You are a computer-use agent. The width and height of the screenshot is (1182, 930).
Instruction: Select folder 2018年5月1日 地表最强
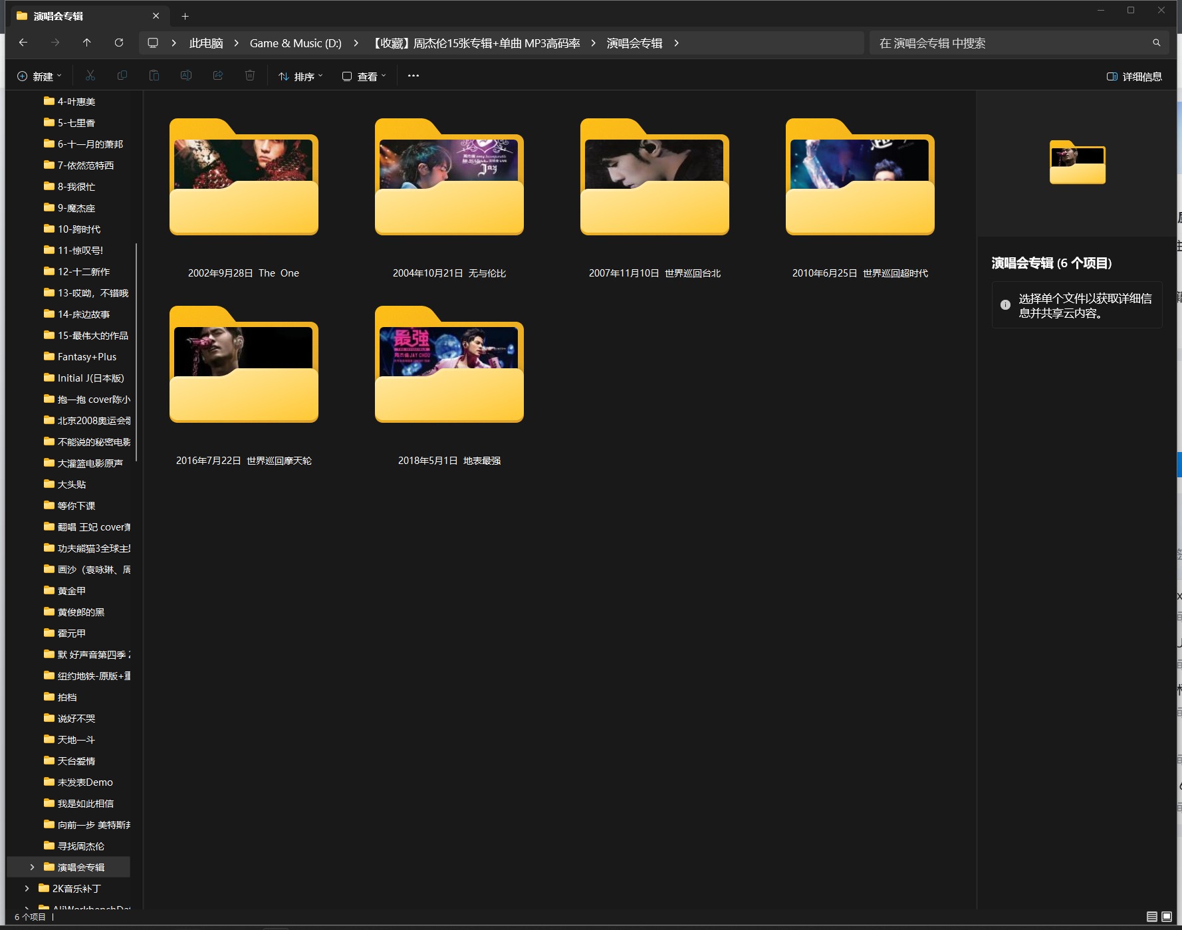pos(449,385)
